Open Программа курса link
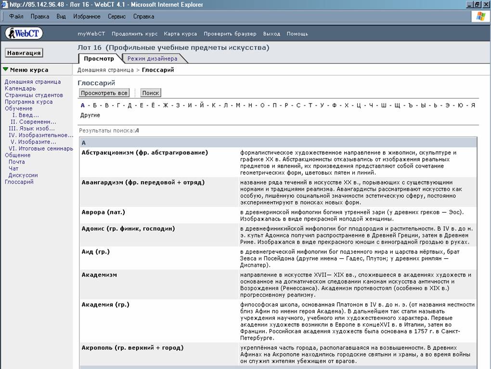 click(x=28, y=102)
